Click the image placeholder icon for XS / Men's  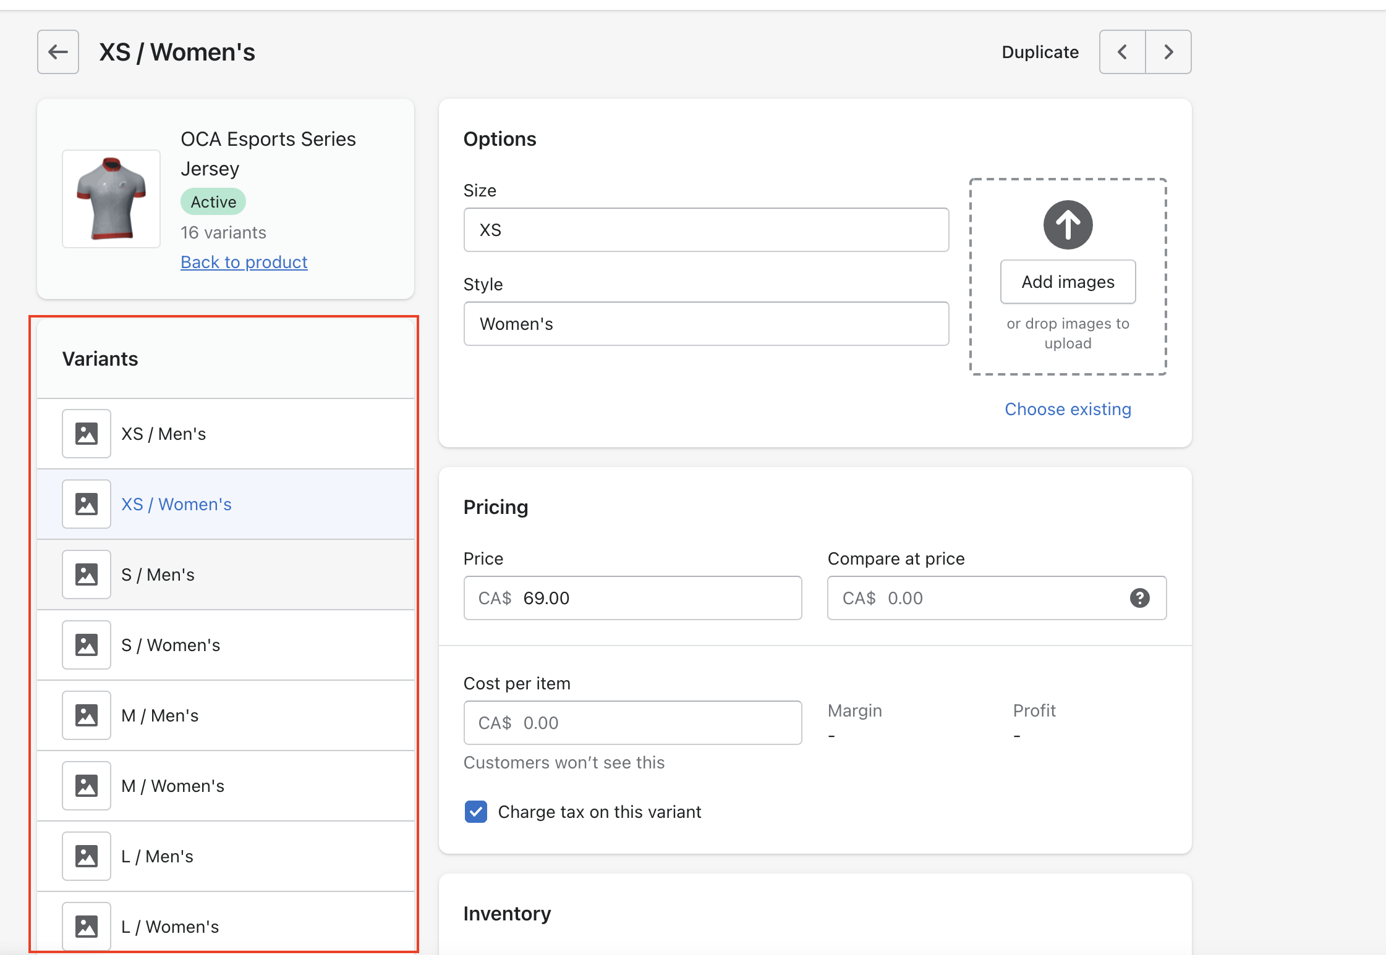click(87, 434)
